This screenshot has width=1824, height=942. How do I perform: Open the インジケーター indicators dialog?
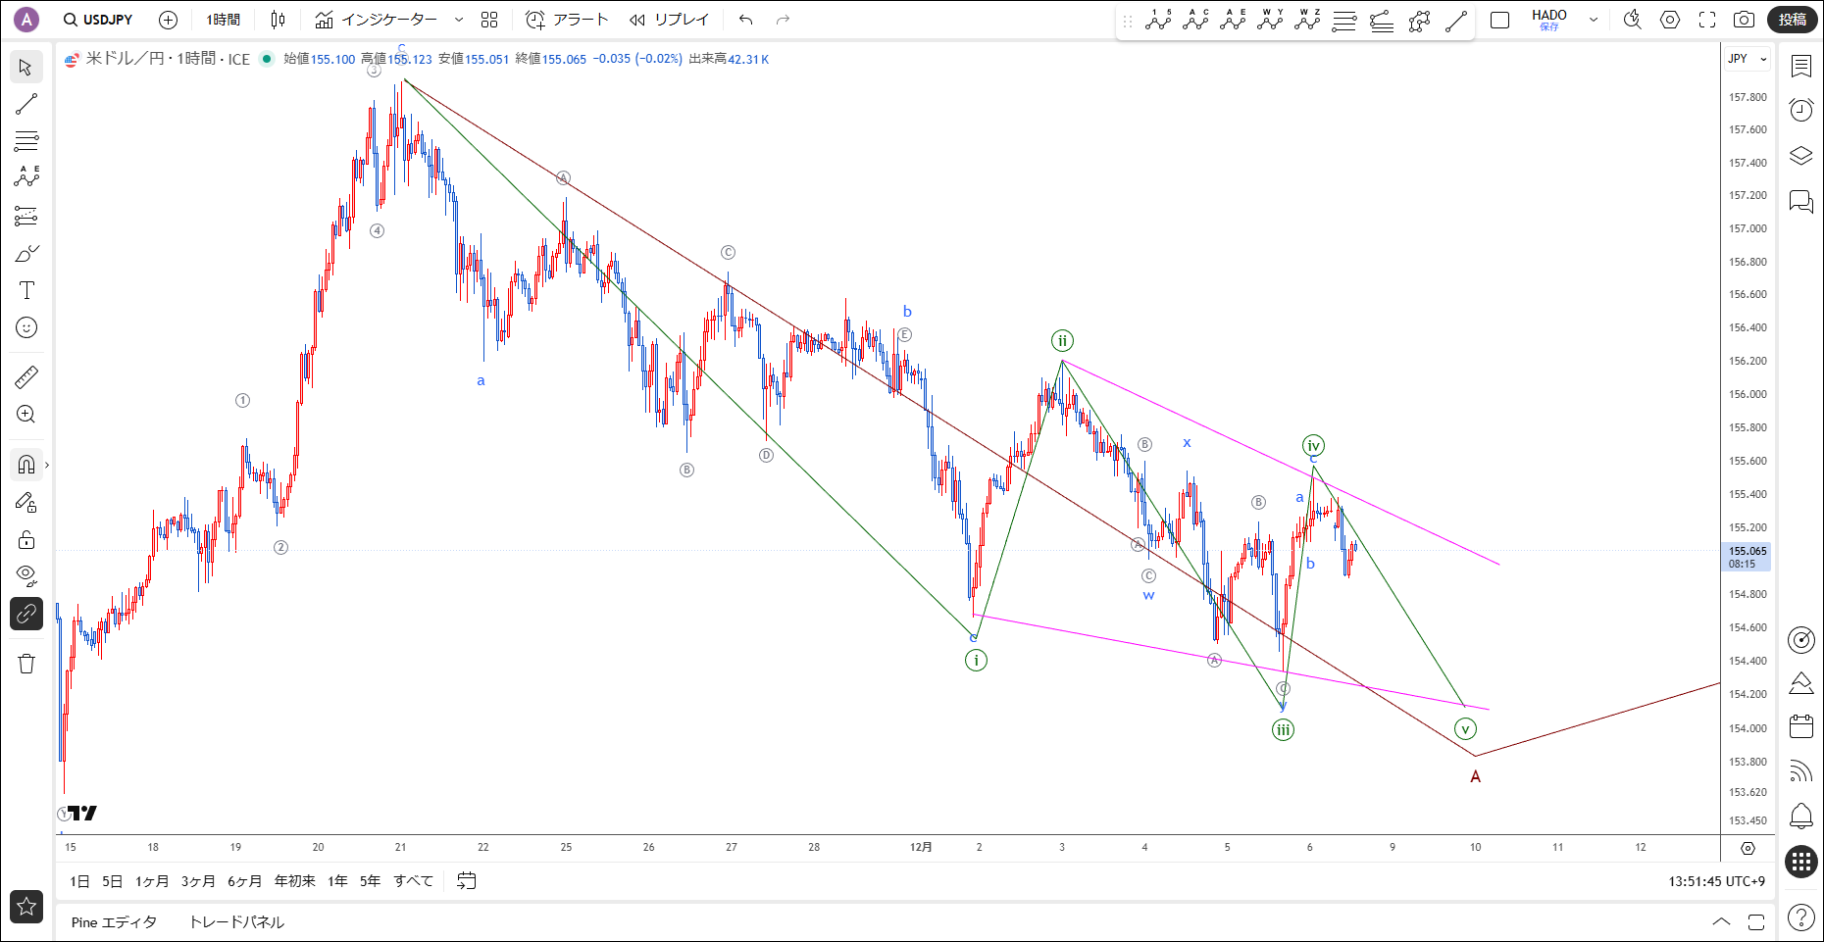point(376,20)
